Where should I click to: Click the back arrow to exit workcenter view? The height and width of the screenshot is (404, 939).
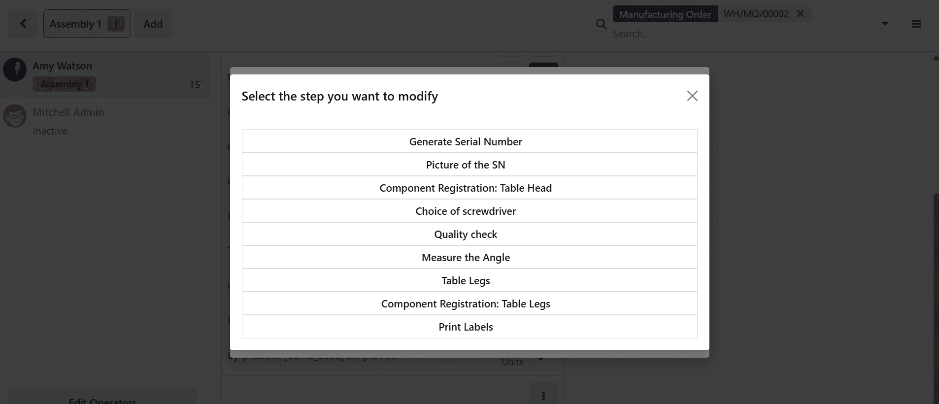click(x=23, y=23)
